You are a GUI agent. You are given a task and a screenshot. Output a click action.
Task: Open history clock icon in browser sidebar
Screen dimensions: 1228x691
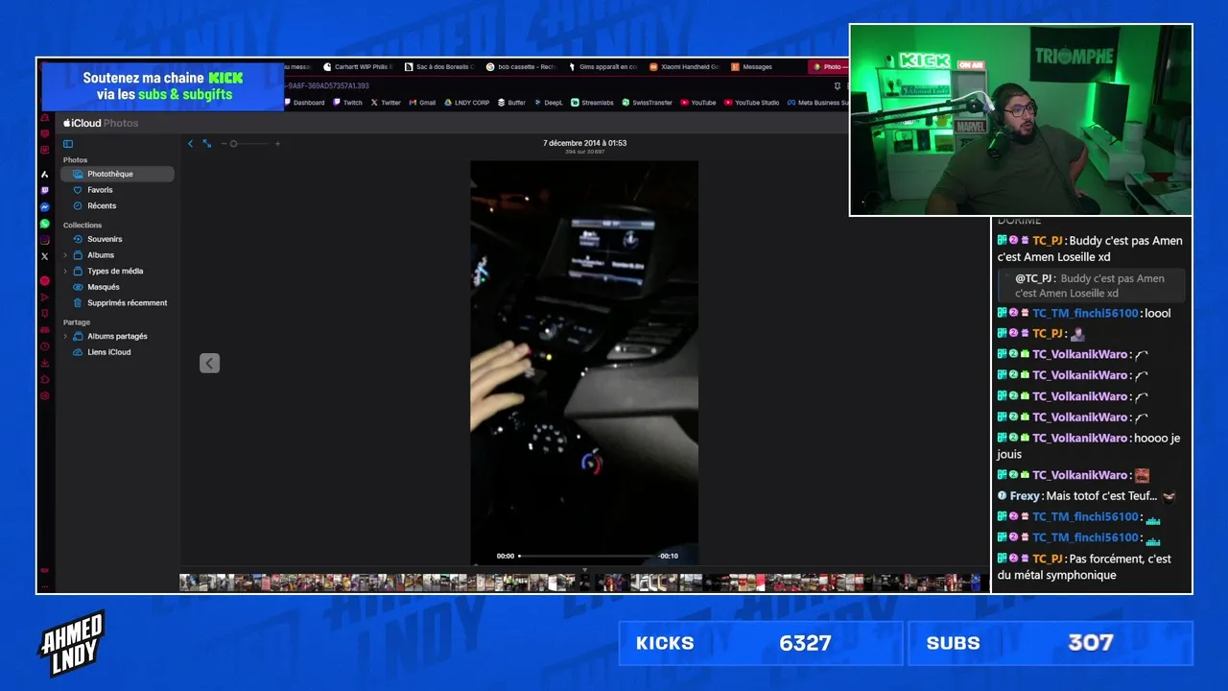pos(45,346)
